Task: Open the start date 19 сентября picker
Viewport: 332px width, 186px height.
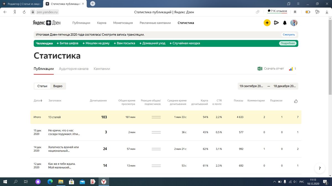Action: tap(251, 86)
